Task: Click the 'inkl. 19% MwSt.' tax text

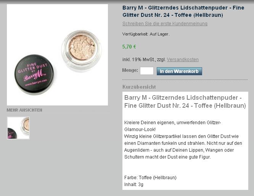Action: (x=139, y=60)
